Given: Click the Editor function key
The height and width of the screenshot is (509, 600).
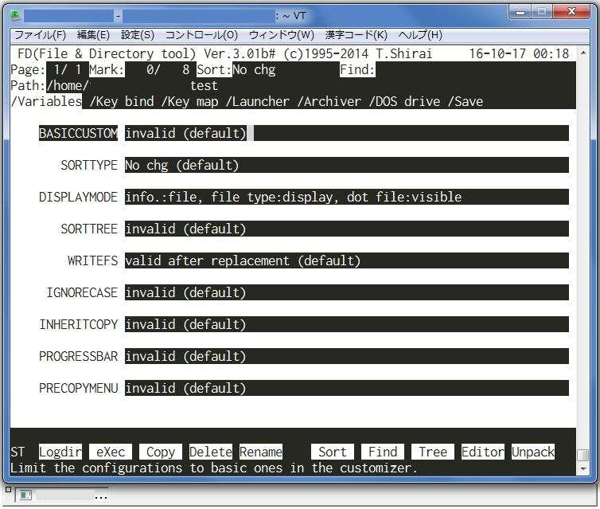Looking at the screenshot, I should point(483,452).
